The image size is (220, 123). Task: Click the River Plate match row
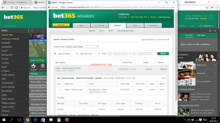click(38, 82)
